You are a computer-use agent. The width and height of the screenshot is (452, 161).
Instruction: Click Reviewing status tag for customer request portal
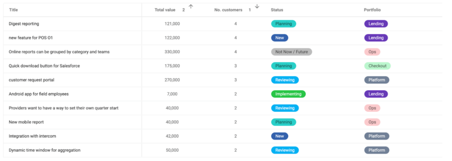pyautogui.click(x=285, y=80)
